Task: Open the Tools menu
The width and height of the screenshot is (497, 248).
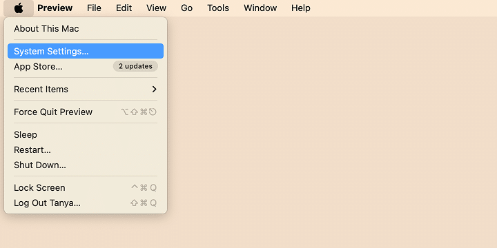Action: pos(218,8)
